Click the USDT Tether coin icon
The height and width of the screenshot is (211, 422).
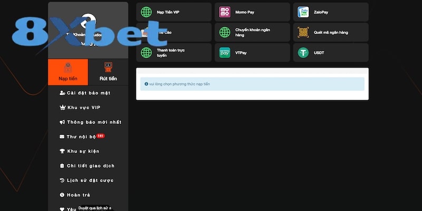[x=303, y=52]
